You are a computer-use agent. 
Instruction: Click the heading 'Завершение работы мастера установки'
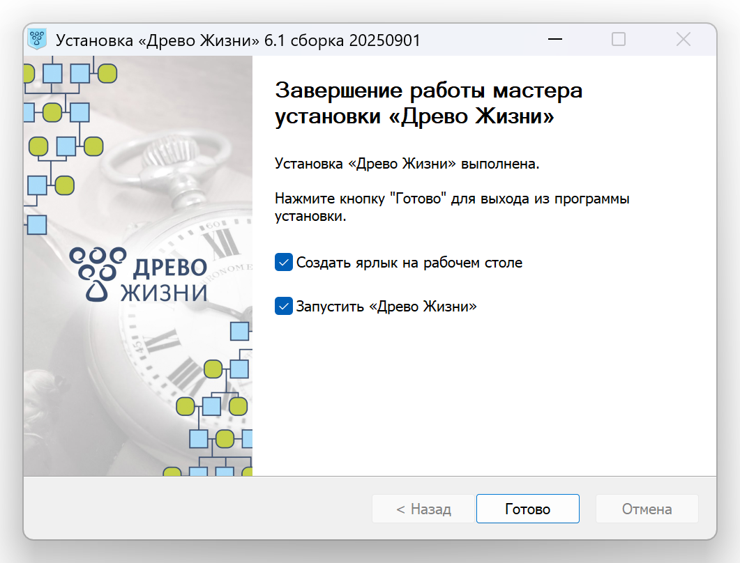pyautogui.click(x=428, y=103)
